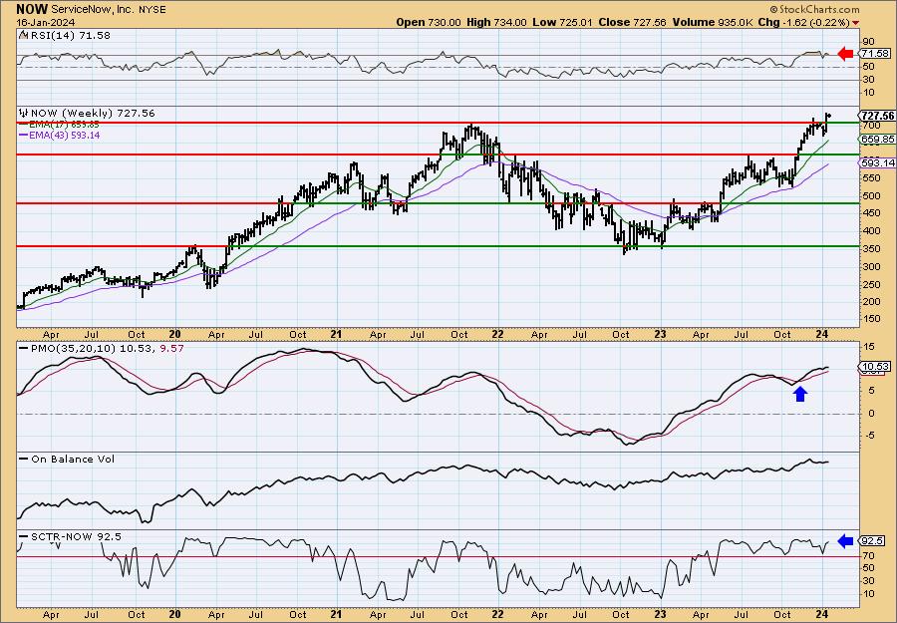Click the On Balance Vol panel label
This screenshot has height=623, width=897.
73,459
